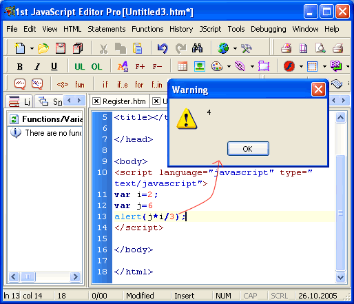354x304 pixels.
Task: Click the editor vertical scrollbar down arrow
Action: pos(340,277)
